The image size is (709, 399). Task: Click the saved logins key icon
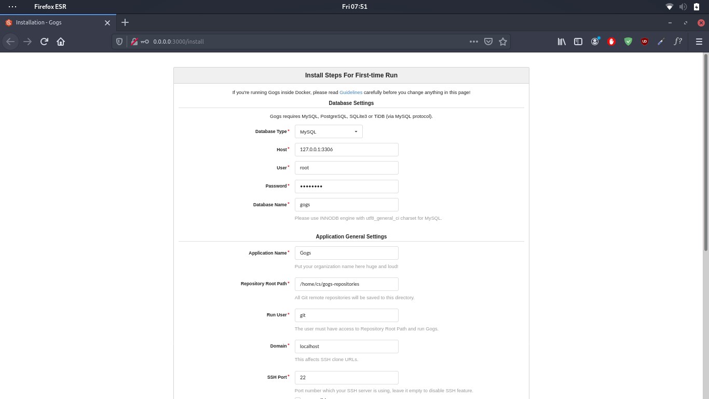145,42
